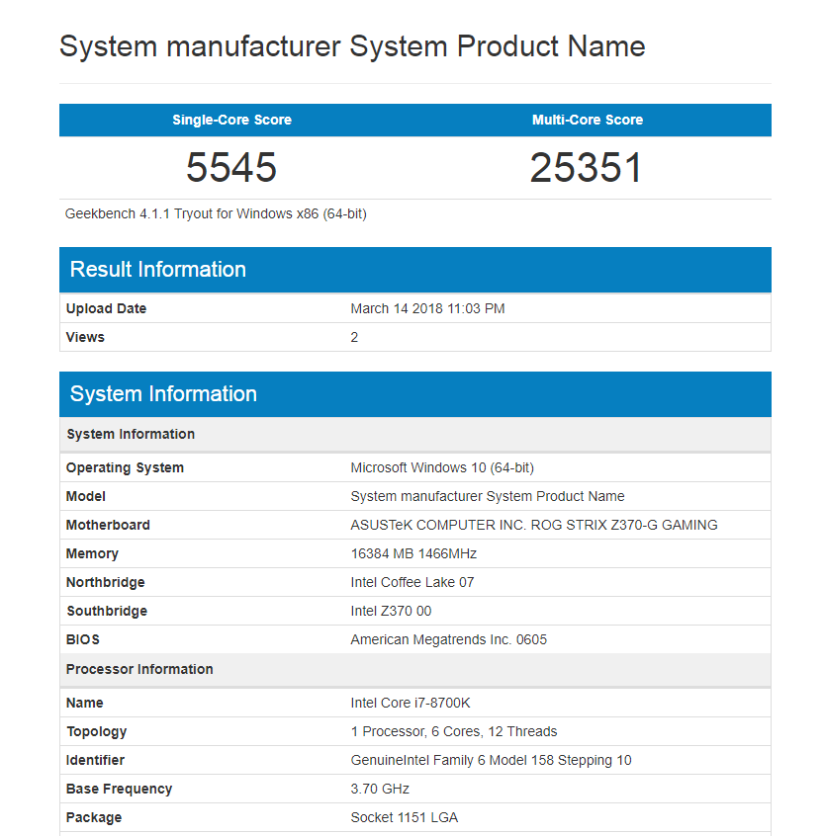Select 'Intel Z370 00' value
Image resolution: width=824 pixels, height=836 pixels.
391,611
